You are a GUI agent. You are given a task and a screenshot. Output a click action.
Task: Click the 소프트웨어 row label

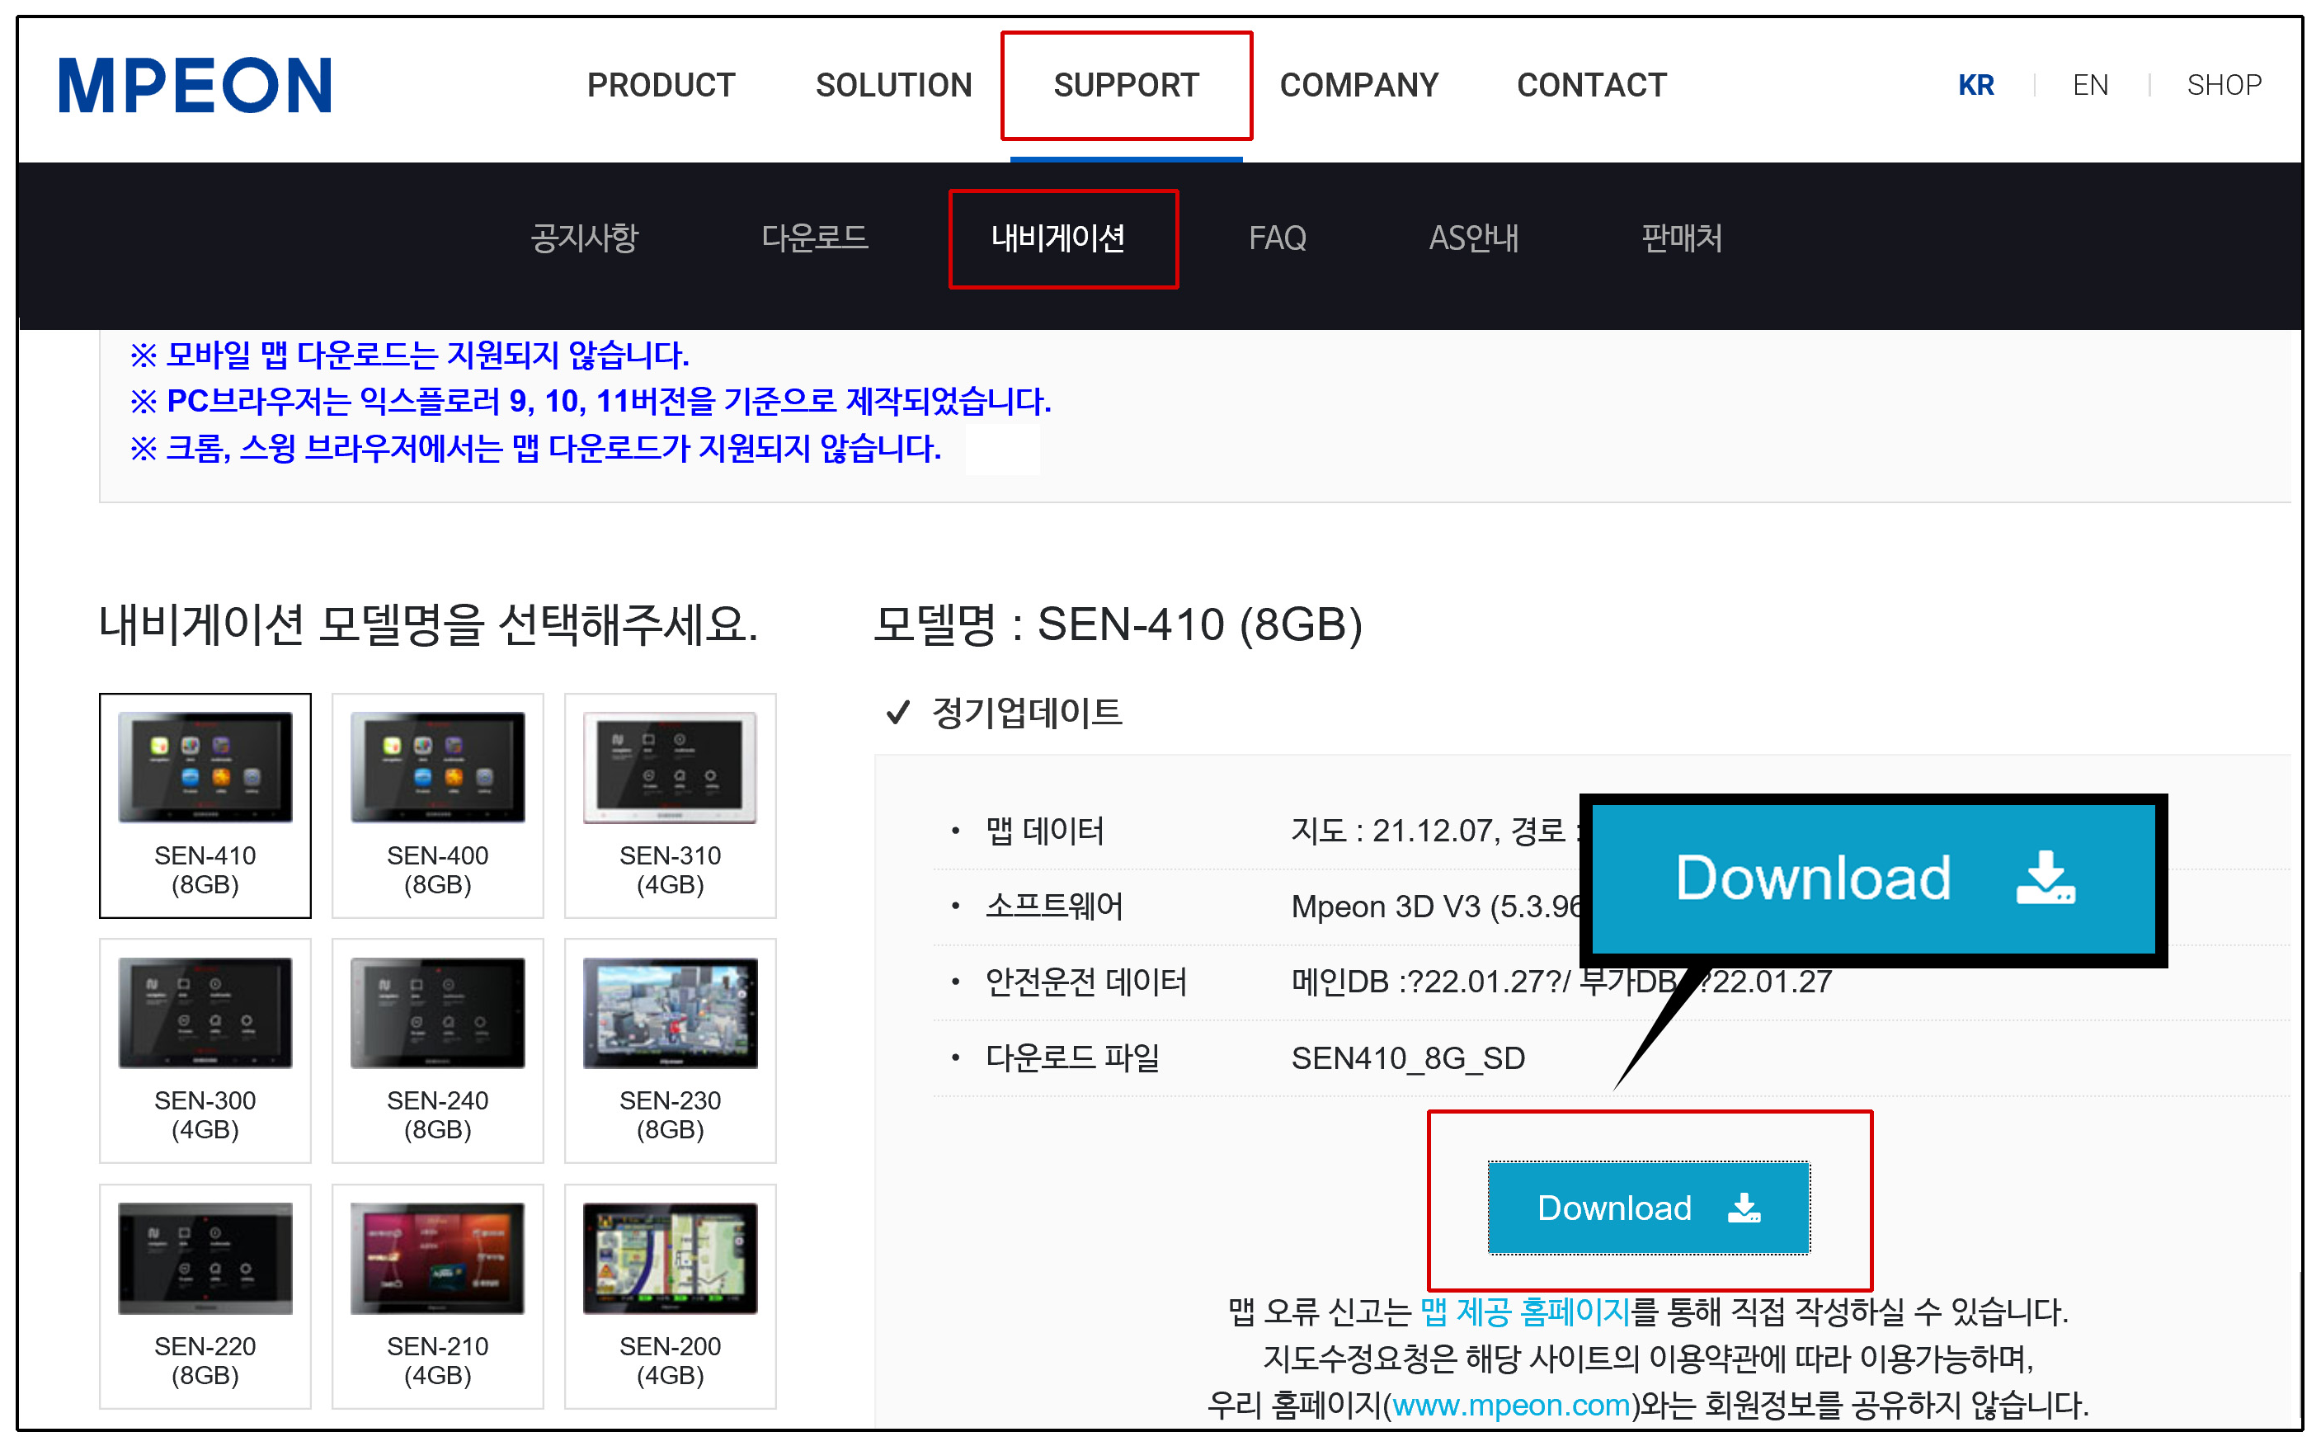point(1054,906)
